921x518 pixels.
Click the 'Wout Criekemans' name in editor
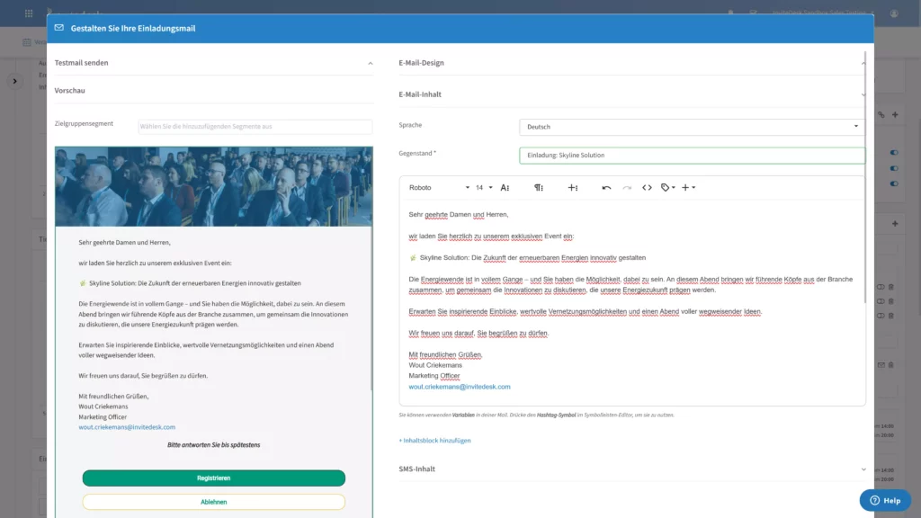click(x=435, y=365)
